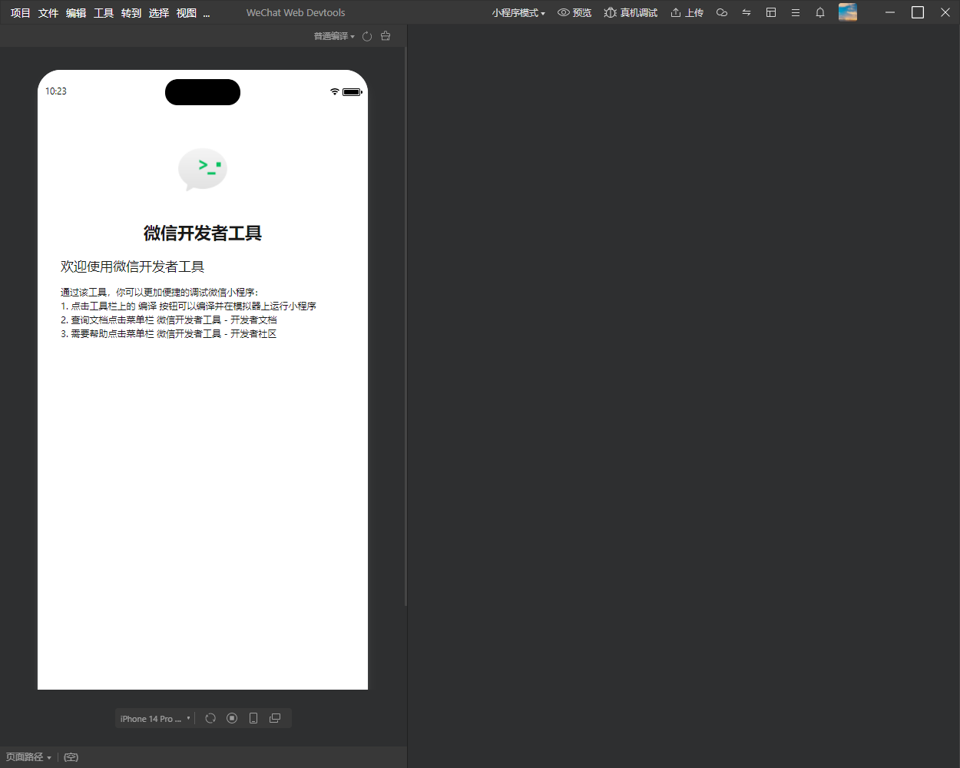Click the 预览 preview button
This screenshot has height=768, width=960.
[x=574, y=13]
